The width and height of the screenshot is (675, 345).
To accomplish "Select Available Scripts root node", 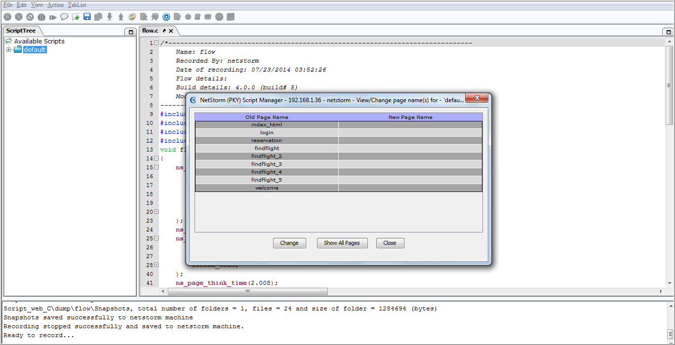I will coord(39,41).
